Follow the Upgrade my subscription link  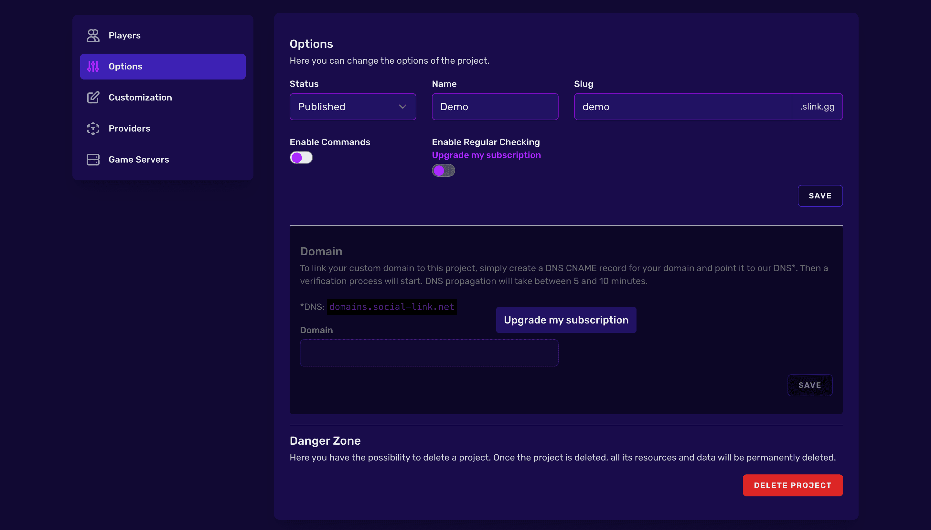click(x=487, y=155)
